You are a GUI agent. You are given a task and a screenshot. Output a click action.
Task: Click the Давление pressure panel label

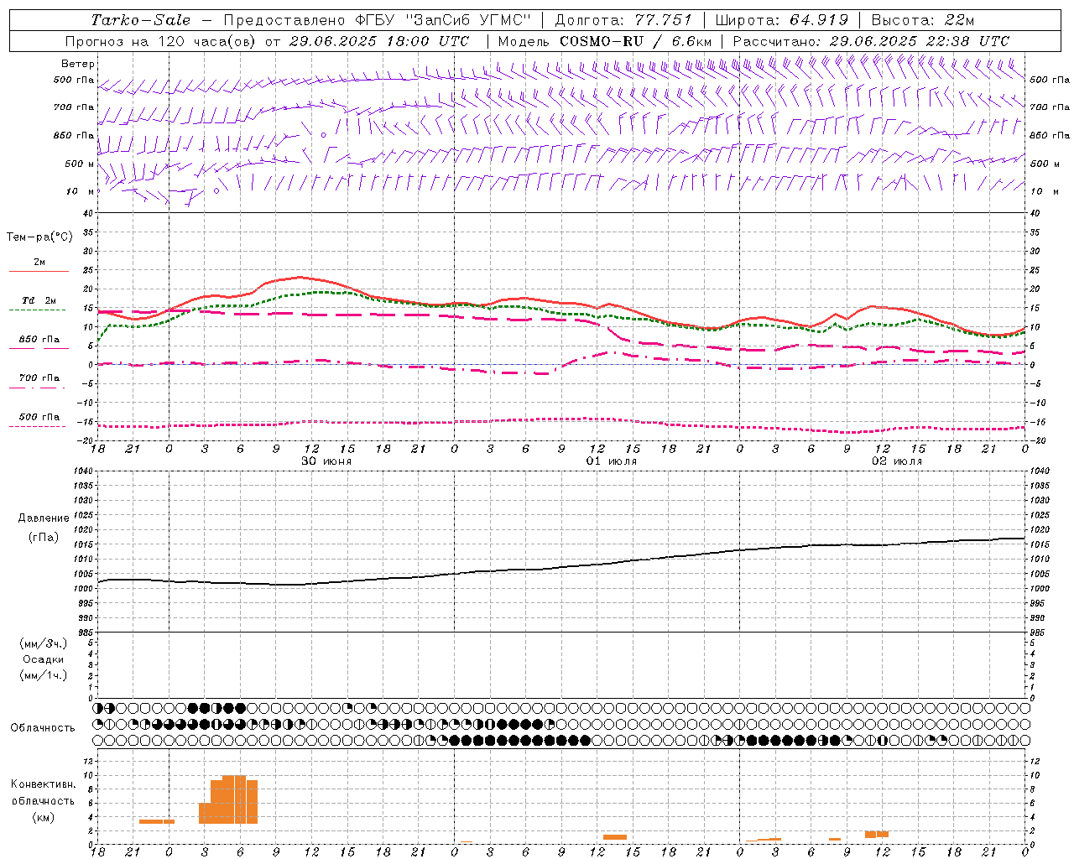44,518
